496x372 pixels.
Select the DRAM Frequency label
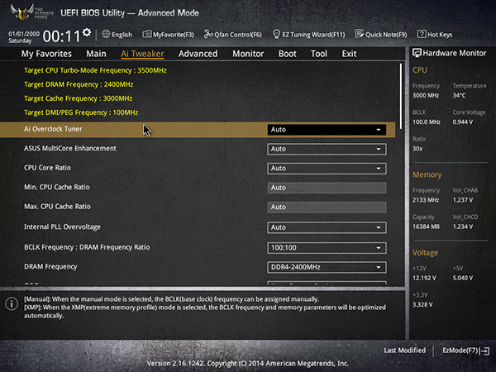click(50, 267)
